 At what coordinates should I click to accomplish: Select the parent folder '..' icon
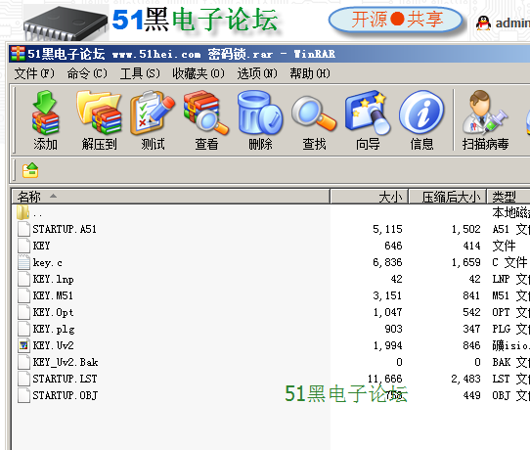[23, 212]
